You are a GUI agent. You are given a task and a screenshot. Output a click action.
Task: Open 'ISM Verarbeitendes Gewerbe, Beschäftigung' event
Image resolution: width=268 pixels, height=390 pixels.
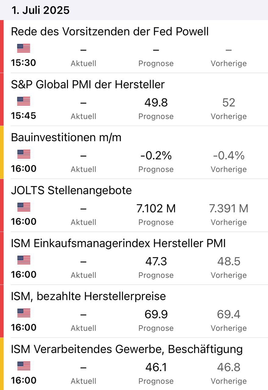[127, 349]
